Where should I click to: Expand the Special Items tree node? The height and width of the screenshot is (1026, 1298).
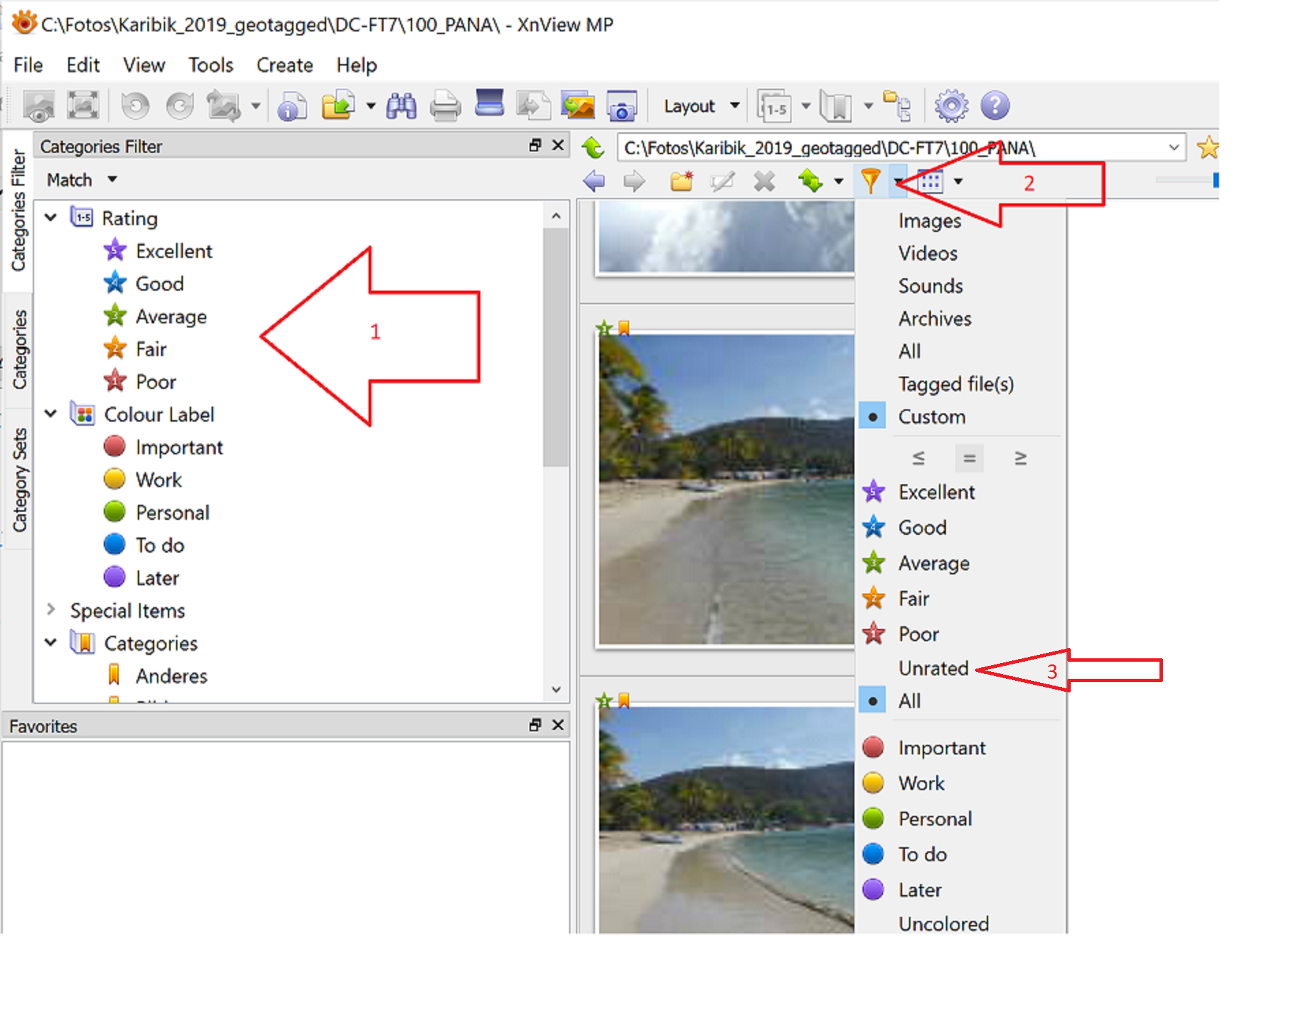point(51,610)
